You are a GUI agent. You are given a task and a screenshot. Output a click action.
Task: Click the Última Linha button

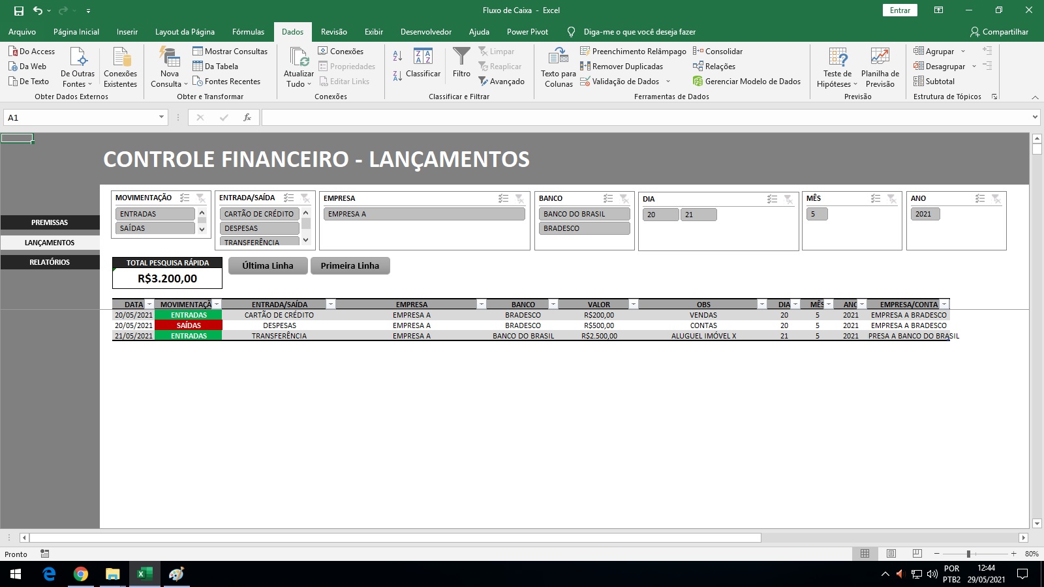268,265
